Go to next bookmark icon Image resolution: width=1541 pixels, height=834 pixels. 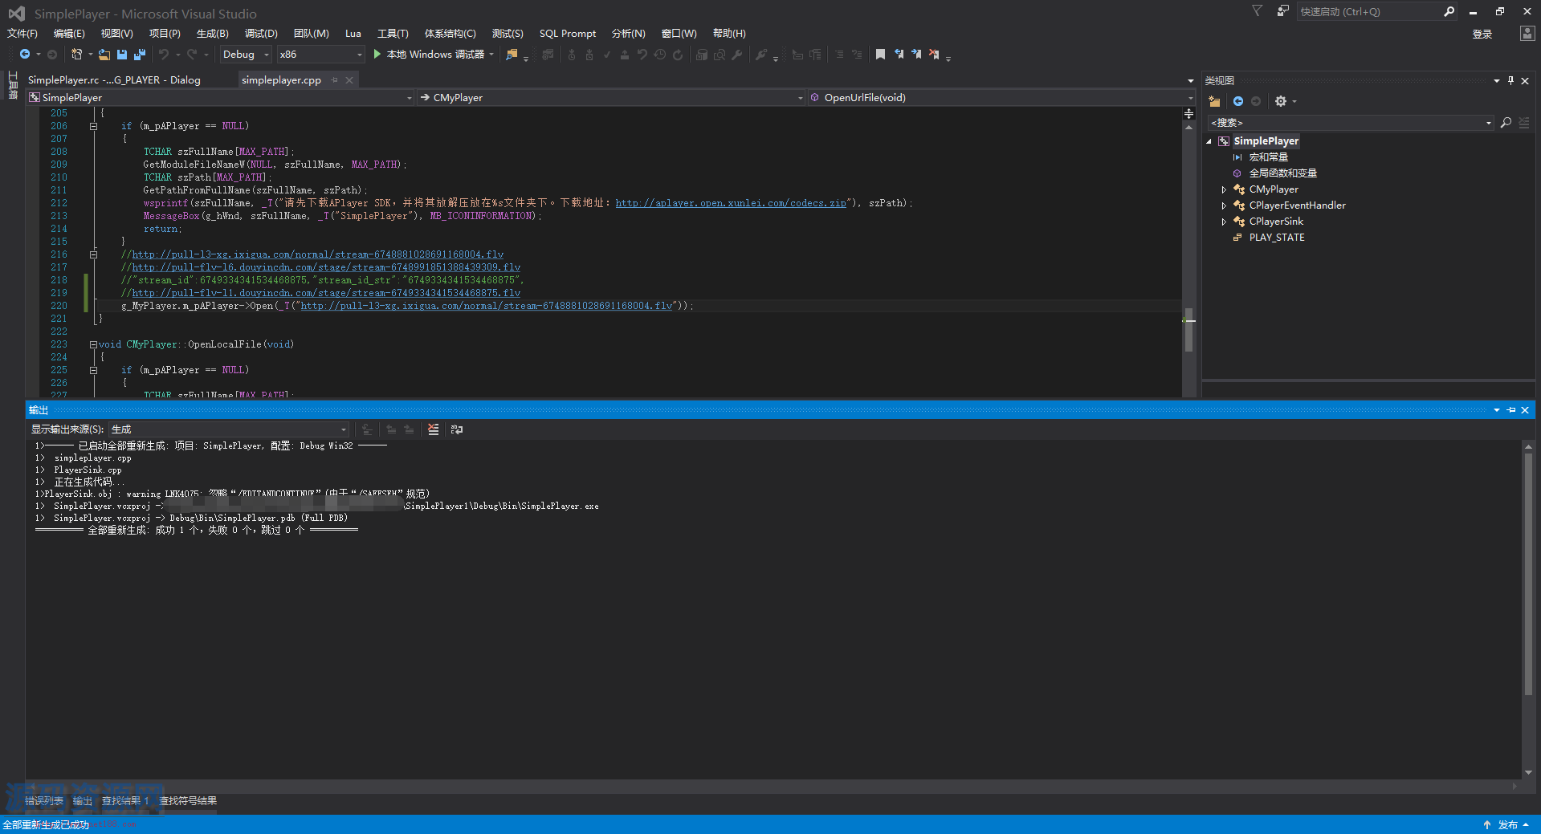point(916,55)
